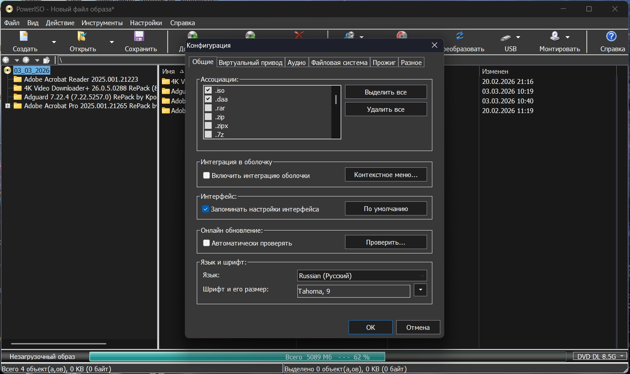Image resolution: width=630 pixels, height=374 pixels.
Task: Open Справка help question-mark icon
Action: point(611,37)
